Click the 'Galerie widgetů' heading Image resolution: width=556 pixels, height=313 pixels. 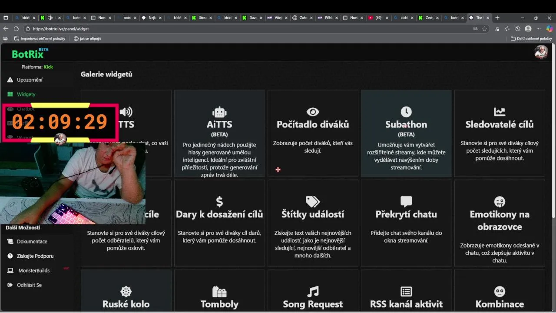(x=106, y=74)
